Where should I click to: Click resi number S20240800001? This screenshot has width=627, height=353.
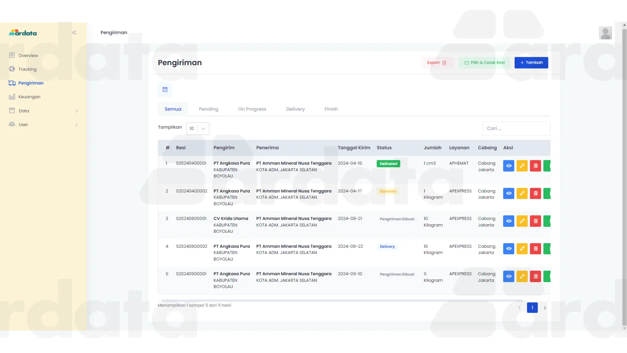click(x=191, y=219)
